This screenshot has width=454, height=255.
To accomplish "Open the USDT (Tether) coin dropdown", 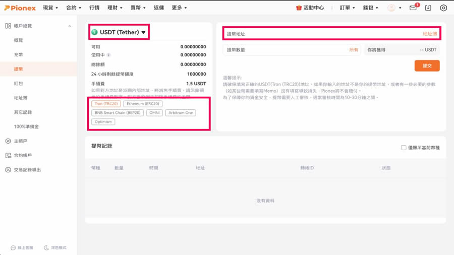I will click(x=119, y=32).
